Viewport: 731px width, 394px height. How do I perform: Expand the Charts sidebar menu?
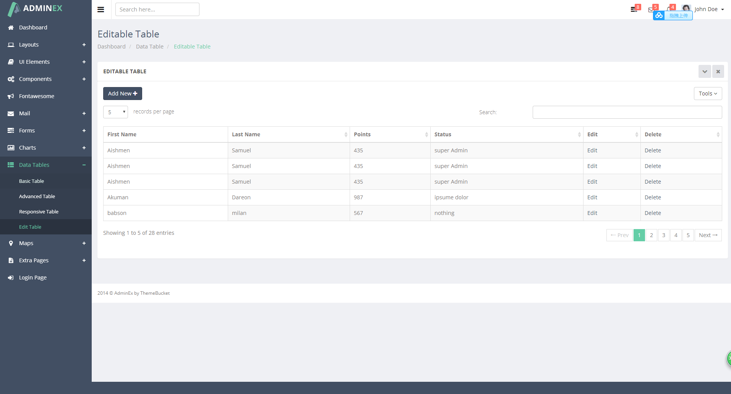pos(46,148)
